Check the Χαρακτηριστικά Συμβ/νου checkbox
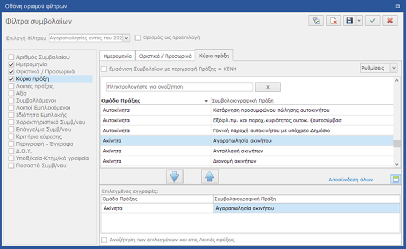Image resolution: width=406 pixels, height=249 pixels. click(x=11, y=122)
